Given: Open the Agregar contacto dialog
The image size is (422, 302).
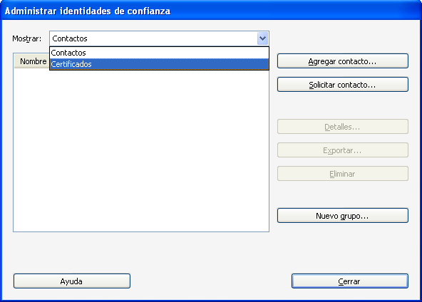Looking at the screenshot, I should point(343,61).
